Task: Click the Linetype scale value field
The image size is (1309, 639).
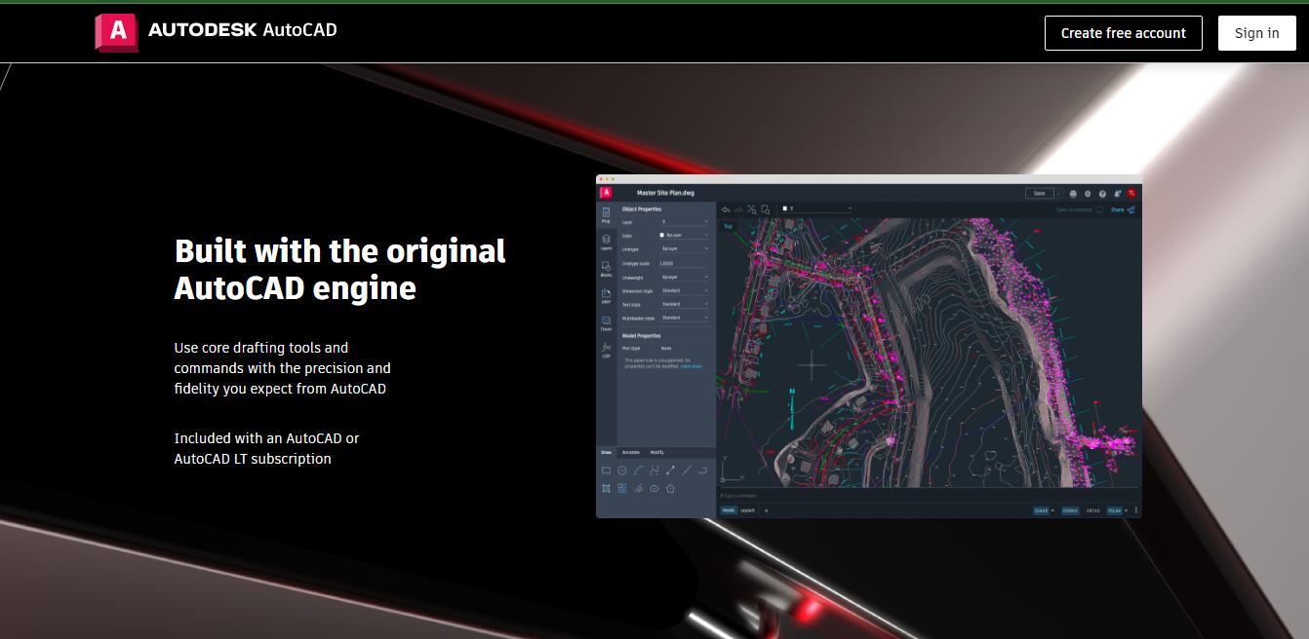Action: click(684, 263)
